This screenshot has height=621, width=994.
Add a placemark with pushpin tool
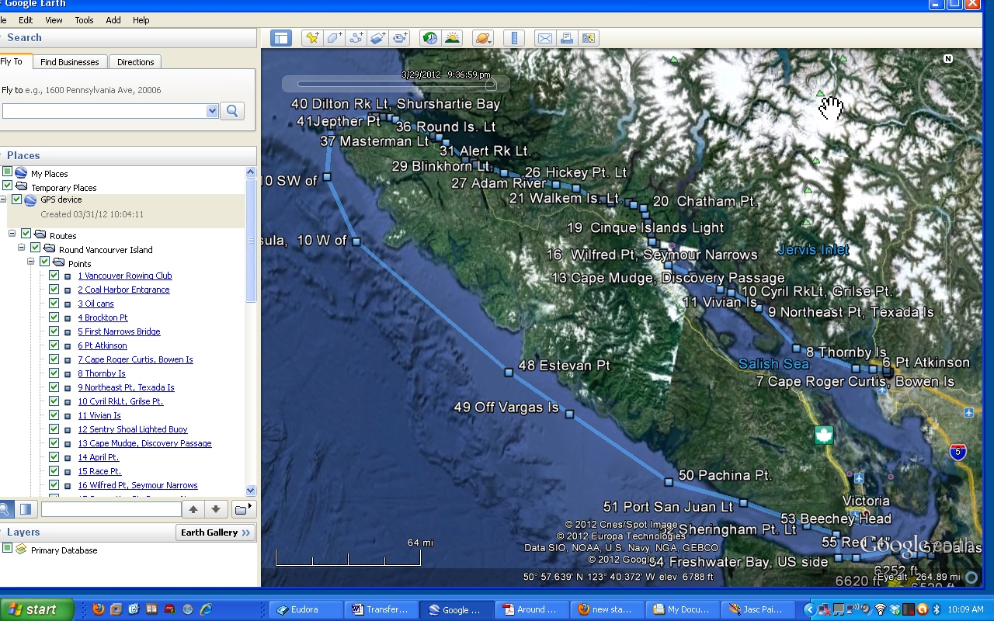[x=312, y=38]
